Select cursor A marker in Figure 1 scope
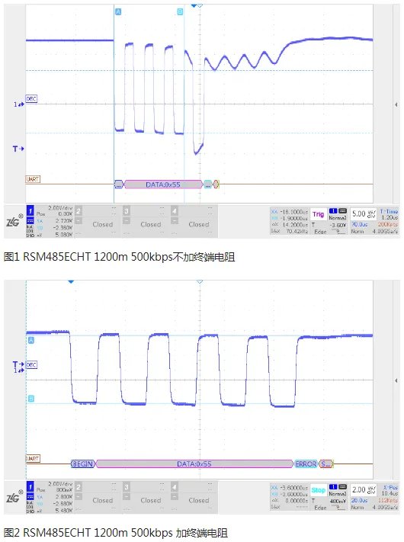This screenshot has height=542, width=404. 118,11
